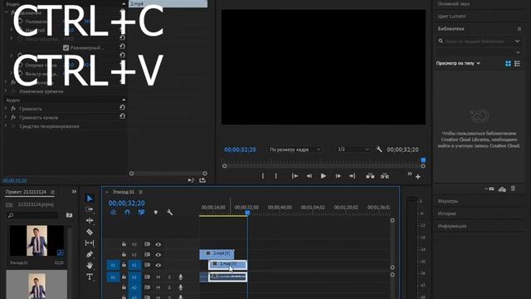Screen dimensions: 531x299
Task: Toggle Snap magnet in timeline
Action: (127, 213)
